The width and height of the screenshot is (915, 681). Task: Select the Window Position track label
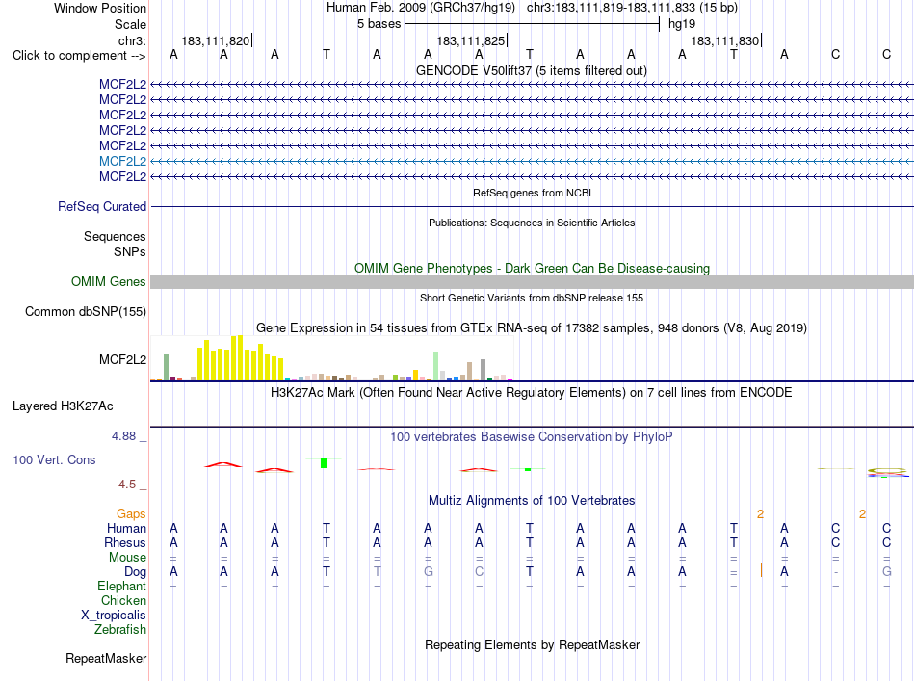click(x=100, y=8)
